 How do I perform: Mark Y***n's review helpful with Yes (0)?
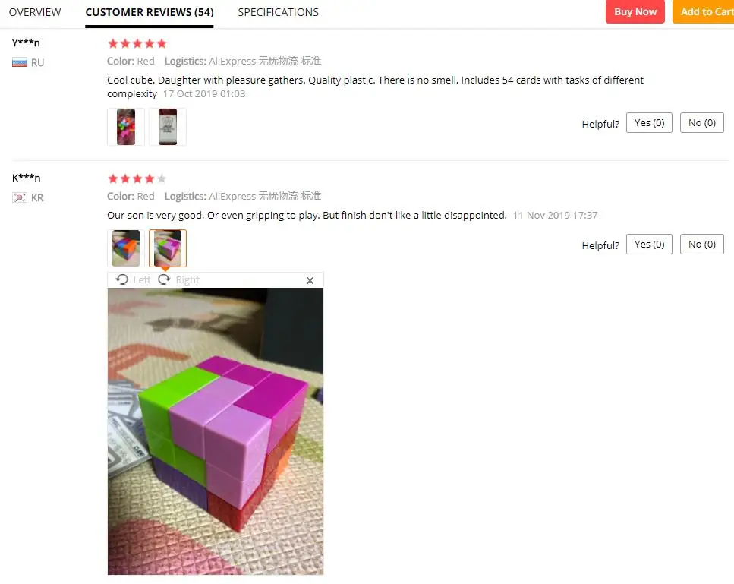pos(649,123)
